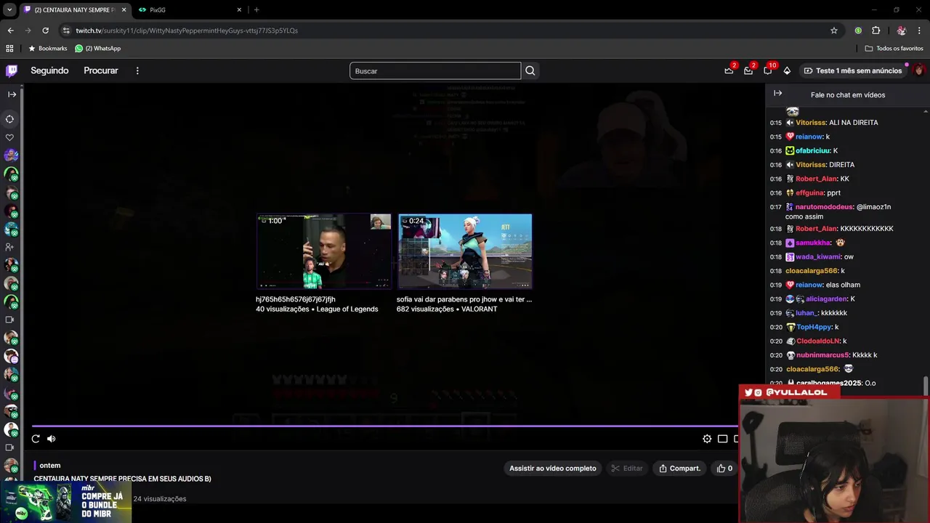Reload the current page
930x523 pixels.
click(45, 31)
